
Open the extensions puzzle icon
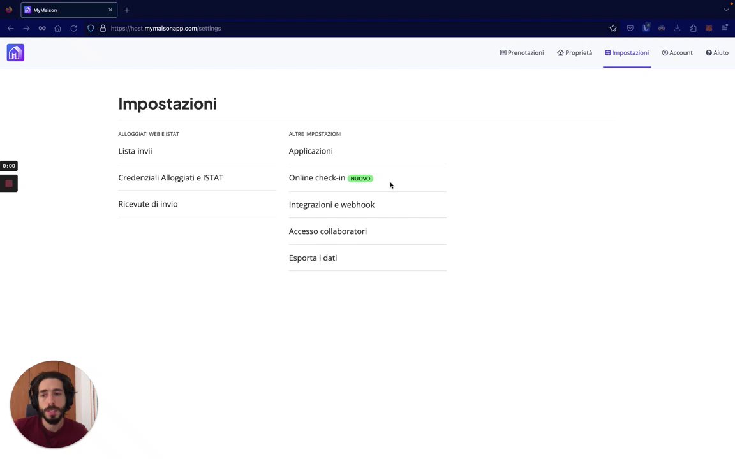(694, 29)
